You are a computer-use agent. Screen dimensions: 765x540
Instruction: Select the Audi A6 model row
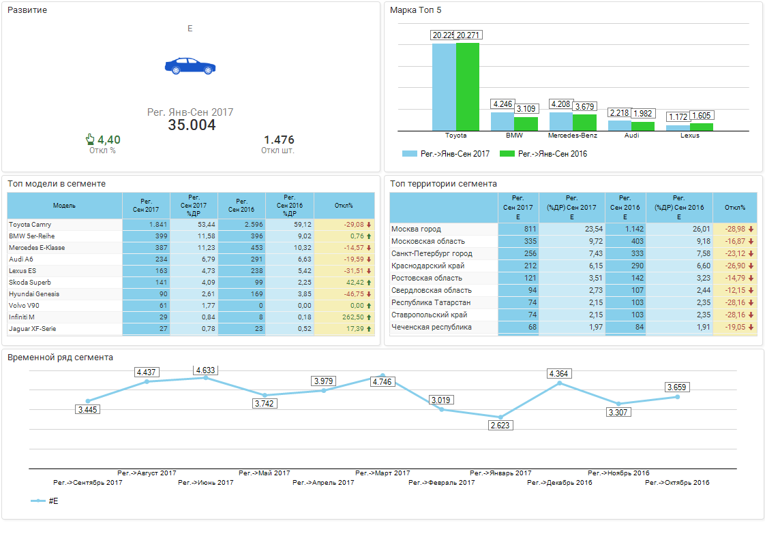point(191,259)
